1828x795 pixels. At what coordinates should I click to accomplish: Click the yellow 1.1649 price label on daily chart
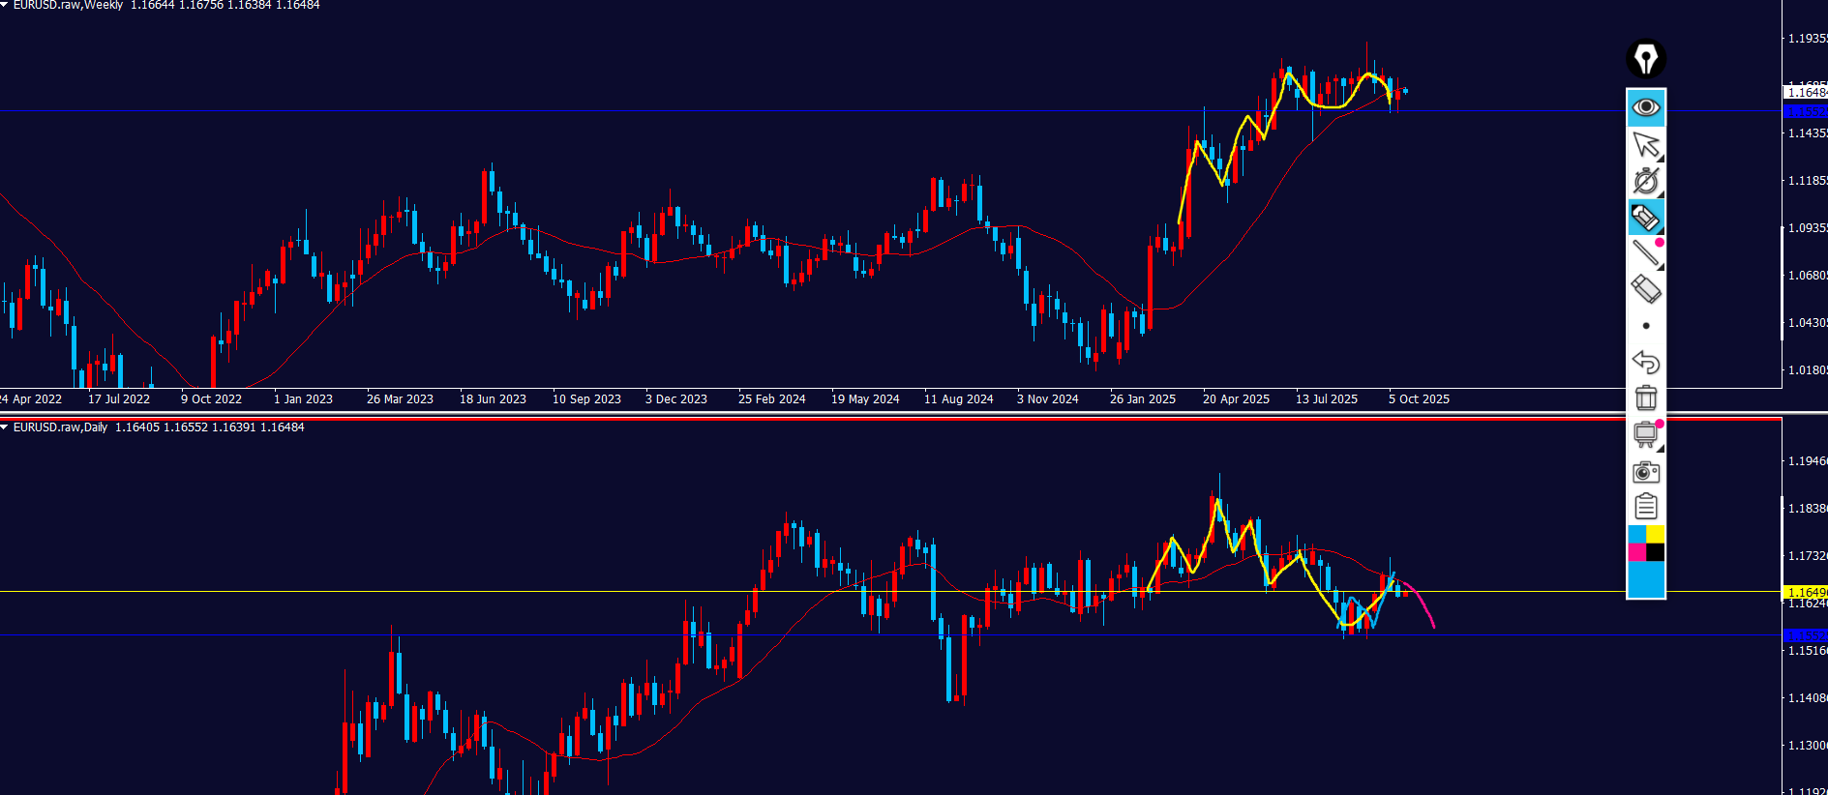(x=1805, y=592)
